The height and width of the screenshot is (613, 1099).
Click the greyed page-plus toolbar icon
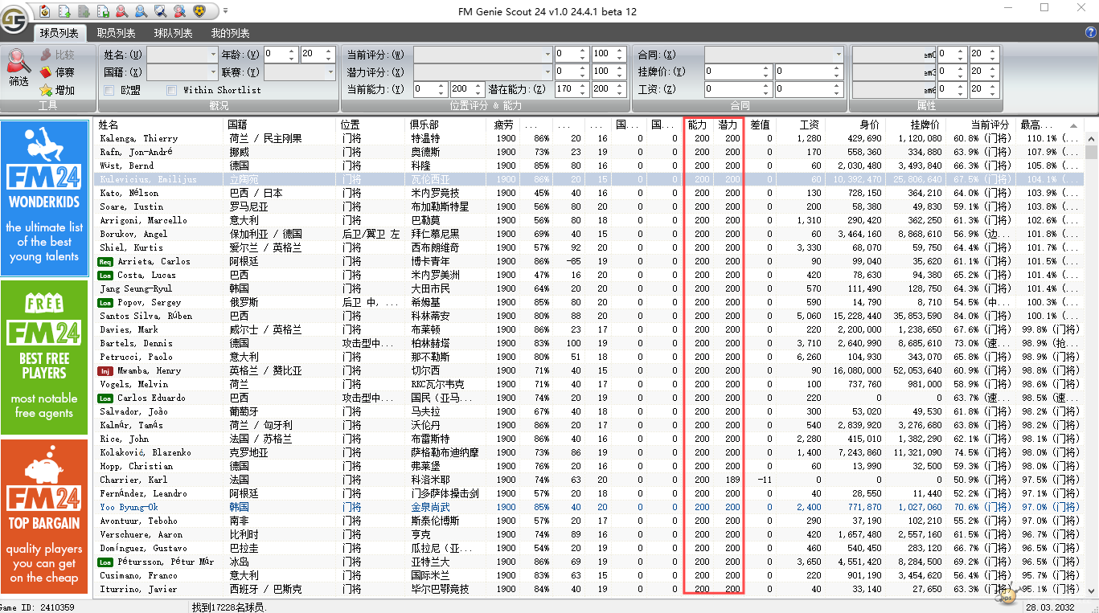coord(84,10)
